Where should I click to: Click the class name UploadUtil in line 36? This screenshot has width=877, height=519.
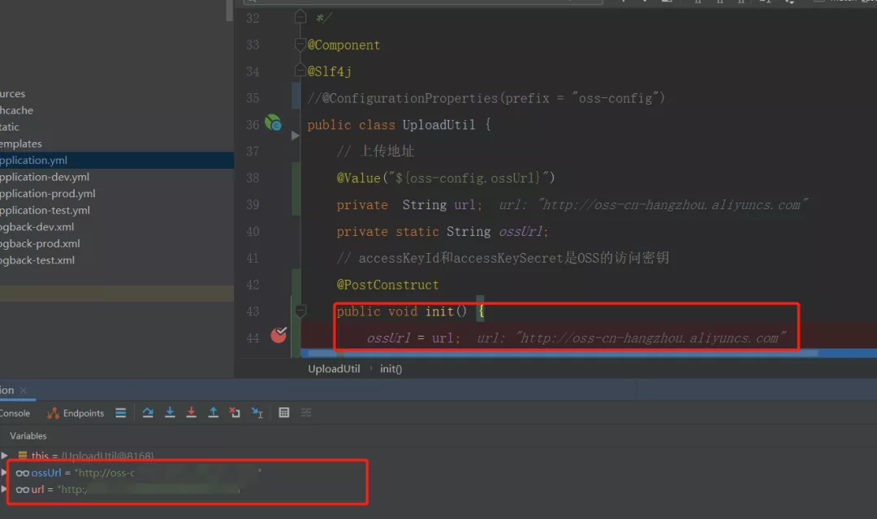(438, 125)
